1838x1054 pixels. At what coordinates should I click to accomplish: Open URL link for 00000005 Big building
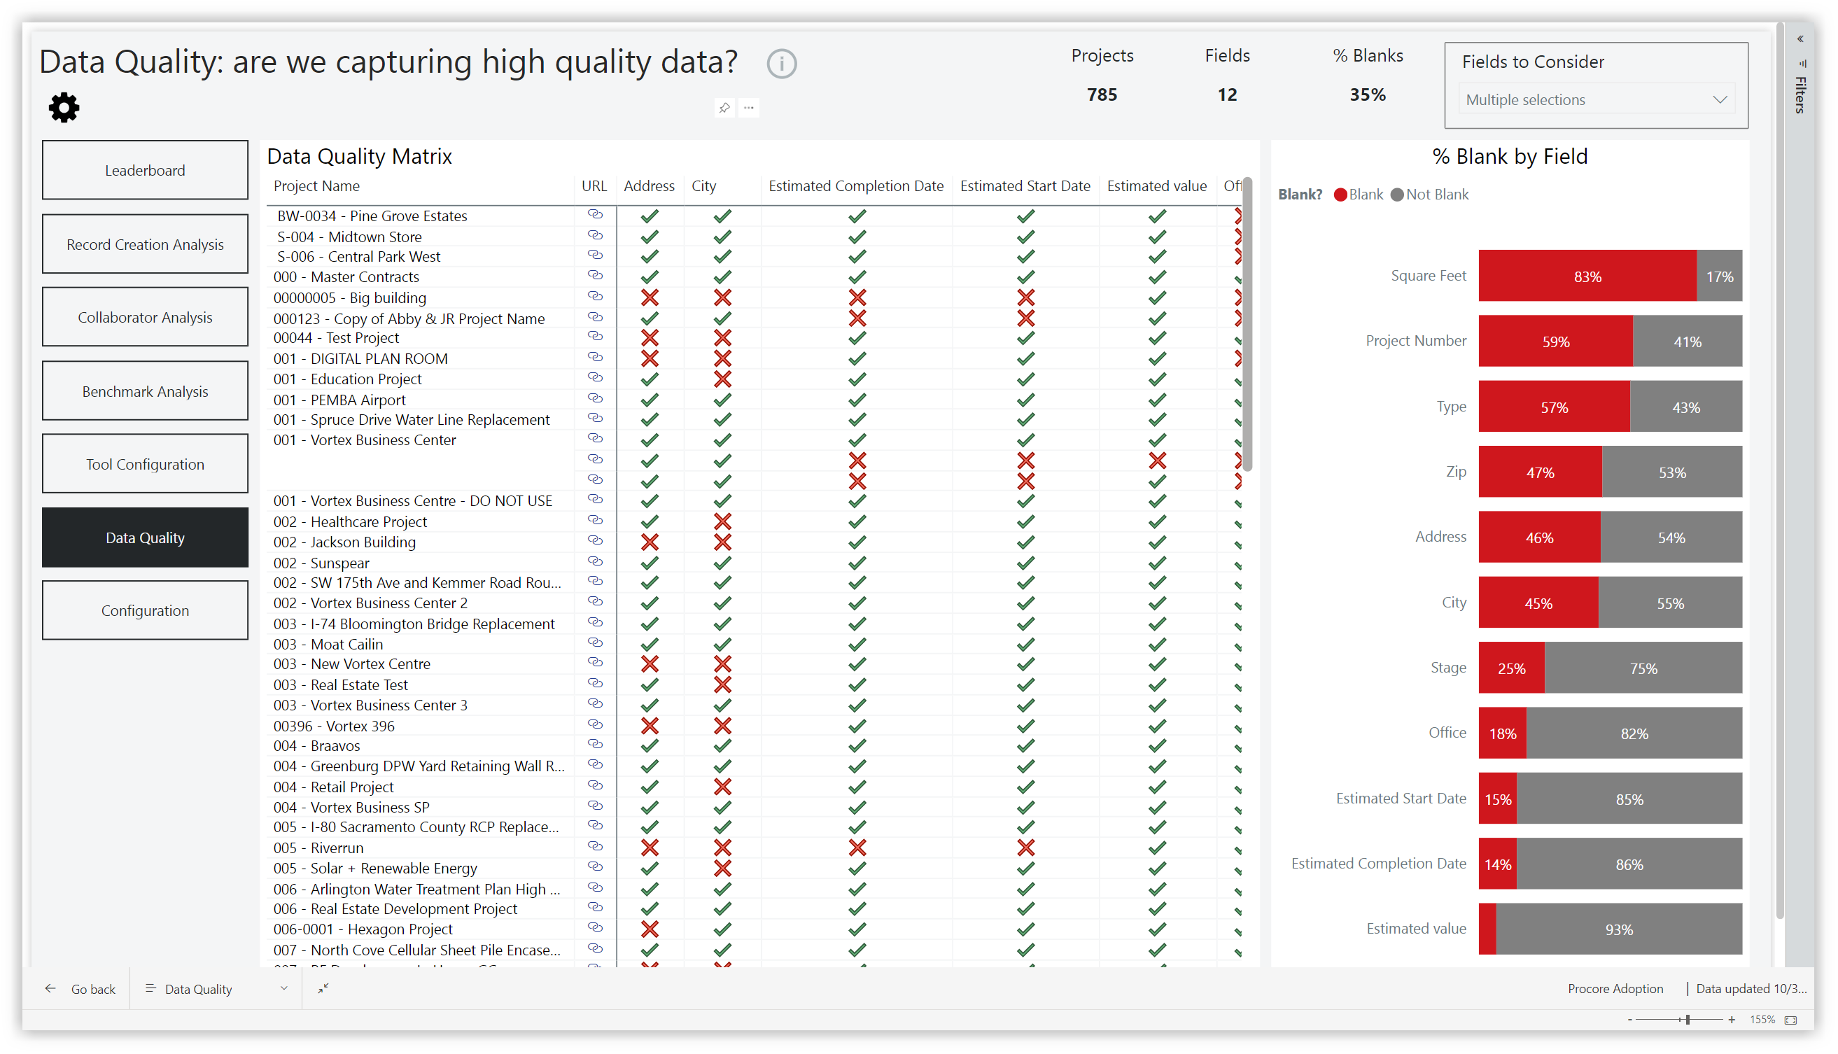[x=595, y=297]
